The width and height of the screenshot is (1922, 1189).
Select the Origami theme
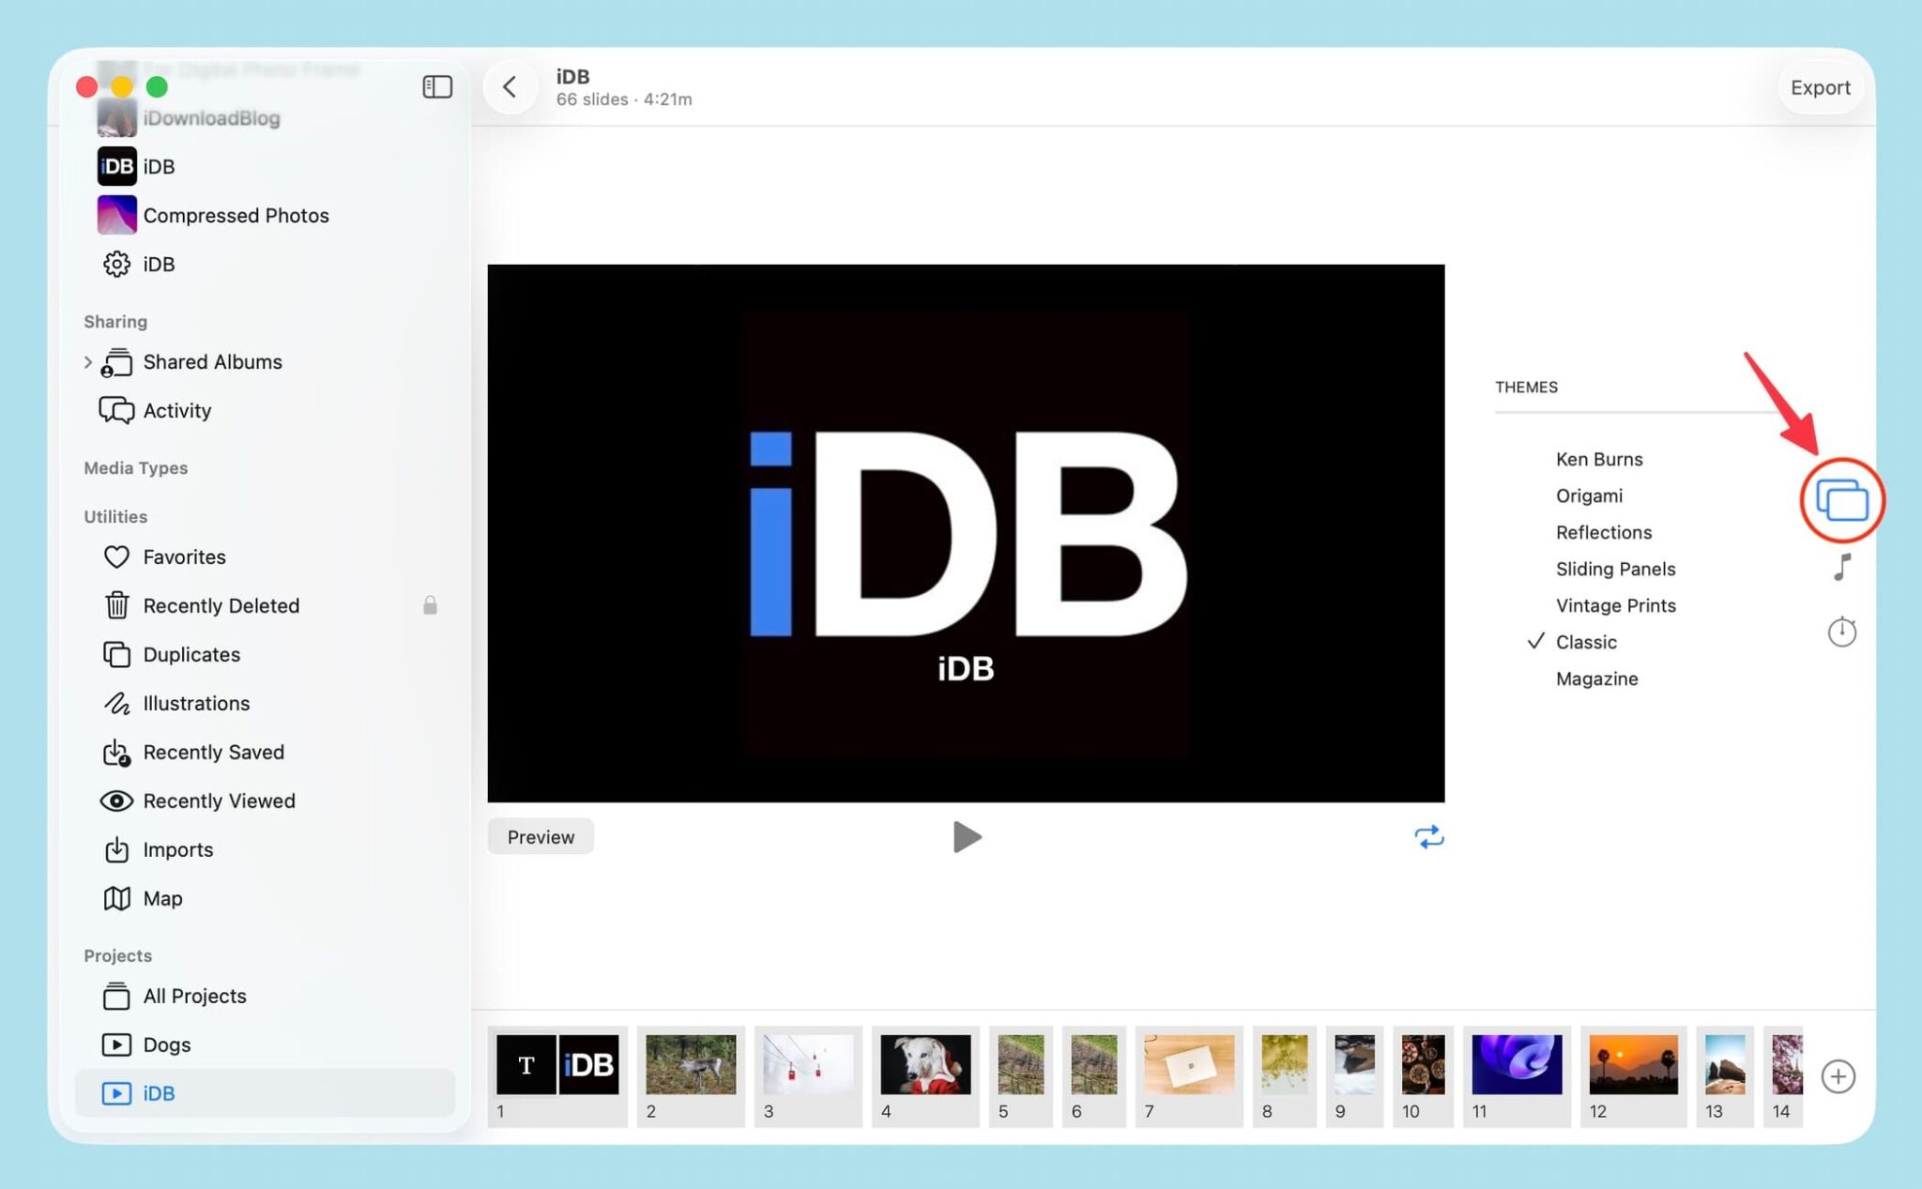(1589, 495)
